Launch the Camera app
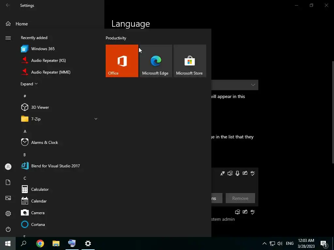Viewport: 334px width, 250px height. coord(59,213)
